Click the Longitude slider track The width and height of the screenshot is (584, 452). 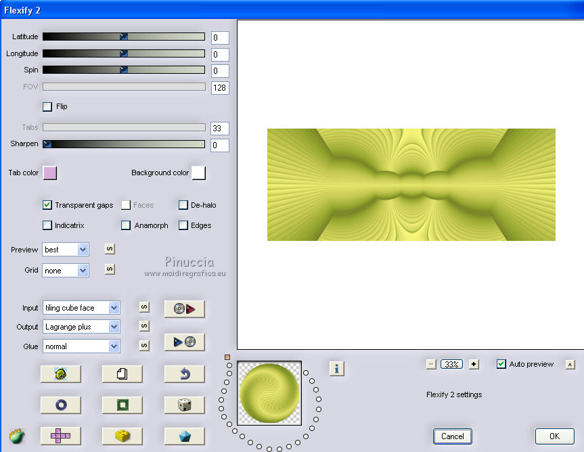[124, 53]
